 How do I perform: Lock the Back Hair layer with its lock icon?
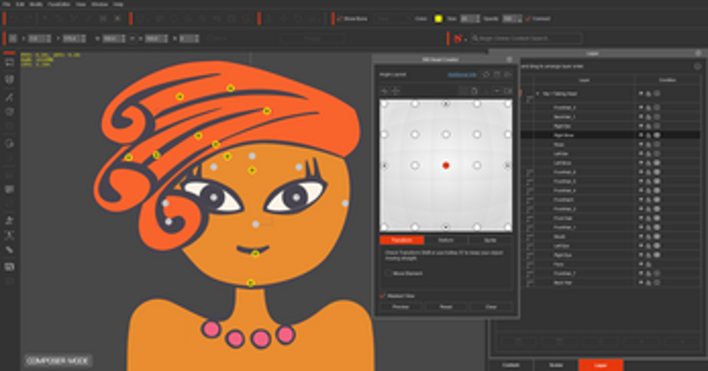pos(649,283)
